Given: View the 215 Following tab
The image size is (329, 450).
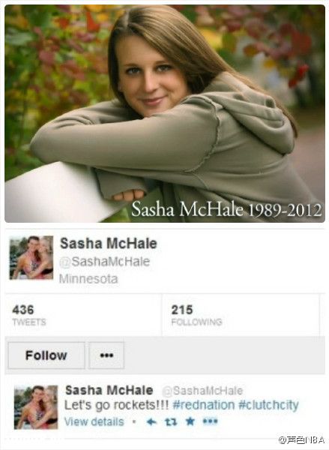Looking at the screenshot, I should [x=196, y=315].
